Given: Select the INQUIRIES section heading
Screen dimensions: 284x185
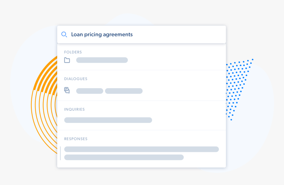Looking at the screenshot, I should (74, 109).
